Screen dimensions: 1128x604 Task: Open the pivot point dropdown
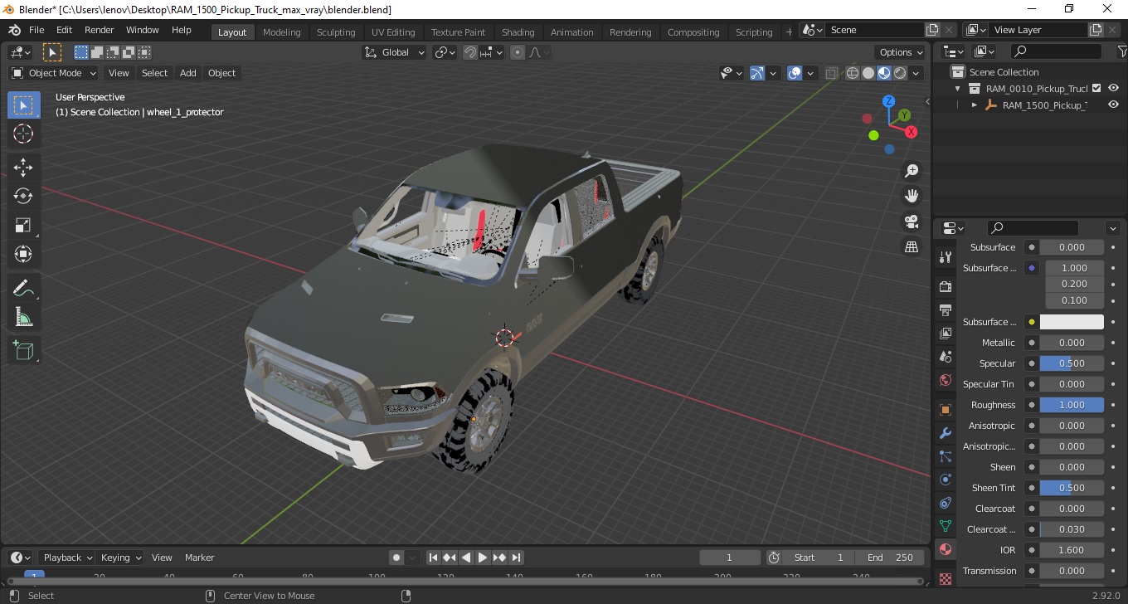point(445,52)
